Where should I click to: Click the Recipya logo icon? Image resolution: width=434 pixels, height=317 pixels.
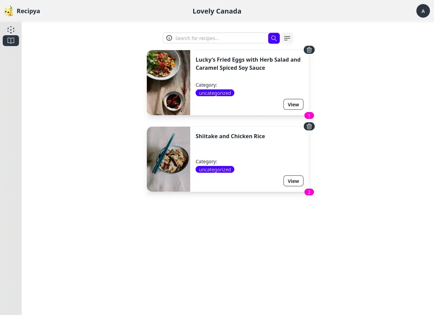[x=8, y=11]
